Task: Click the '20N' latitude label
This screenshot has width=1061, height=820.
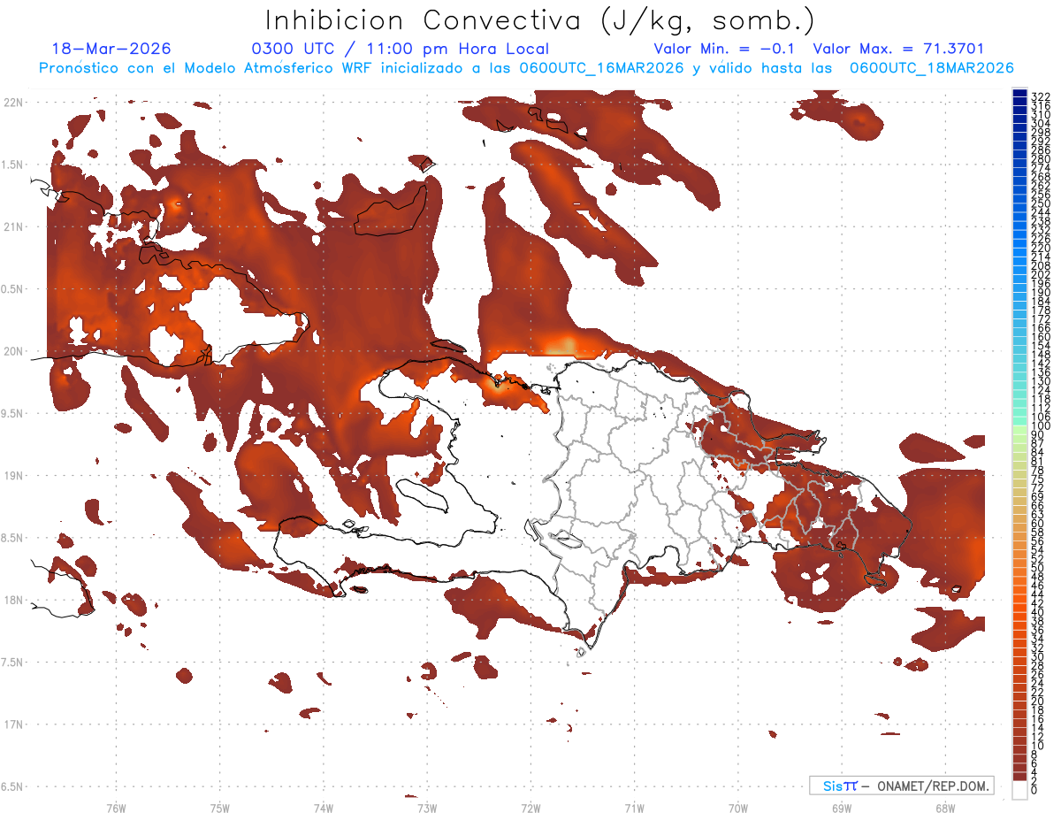Action: tap(12, 351)
